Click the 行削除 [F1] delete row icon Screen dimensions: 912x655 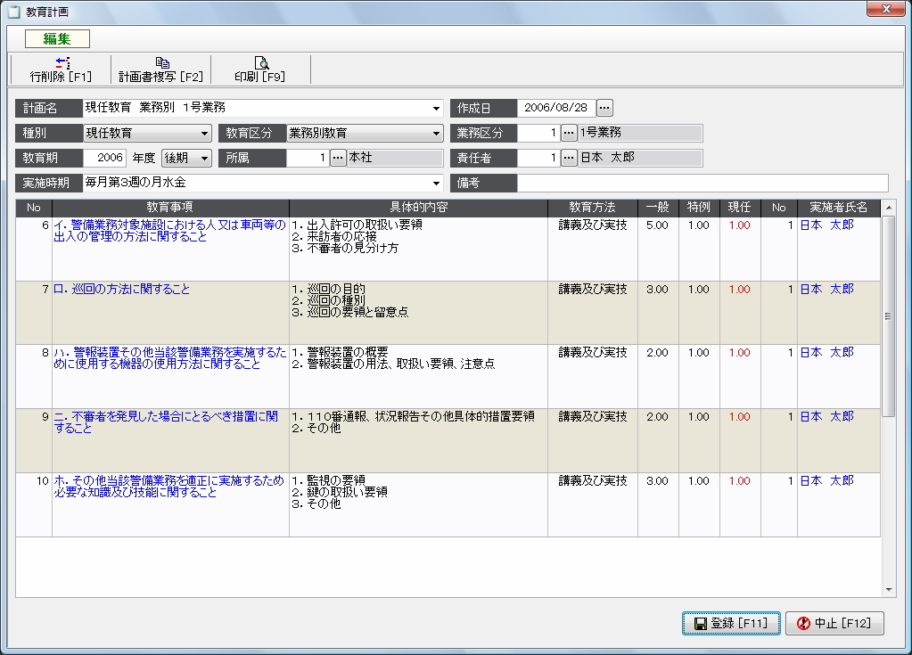(62, 63)
